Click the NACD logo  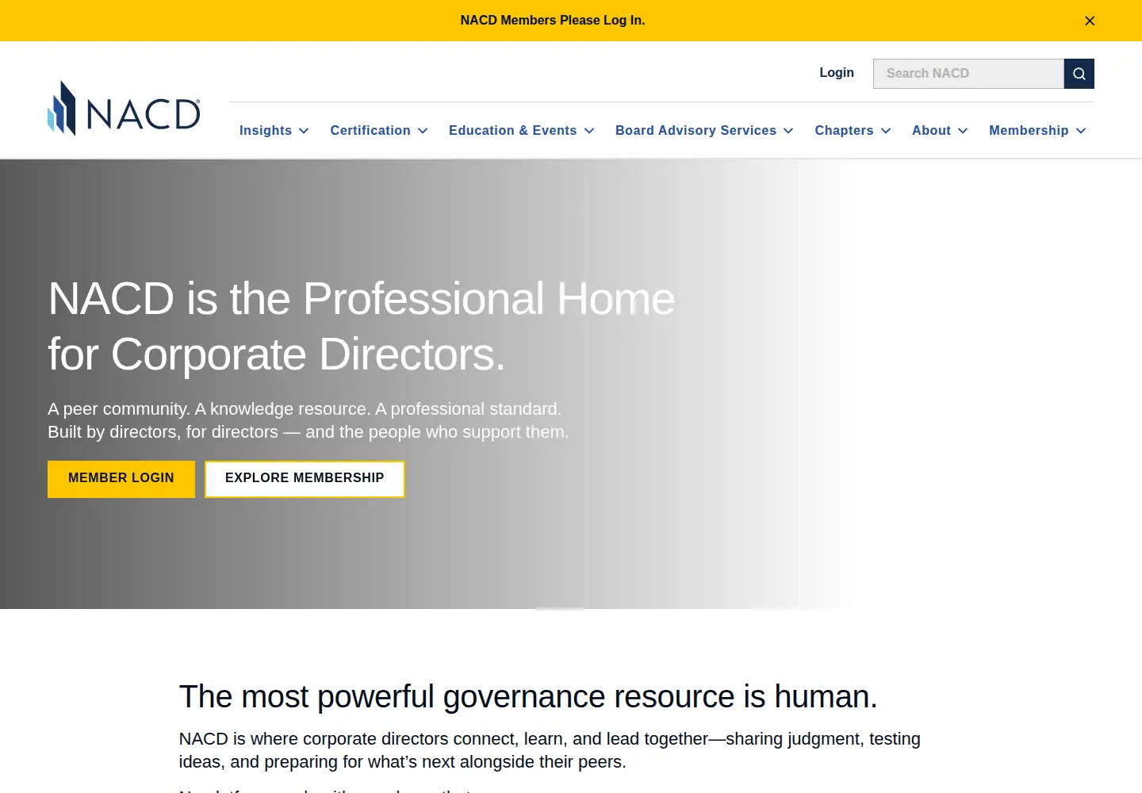[124, 109]
